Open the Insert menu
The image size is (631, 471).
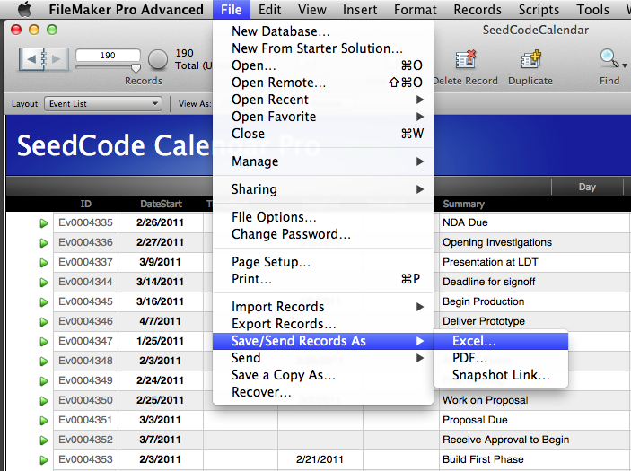click(360, 9)
